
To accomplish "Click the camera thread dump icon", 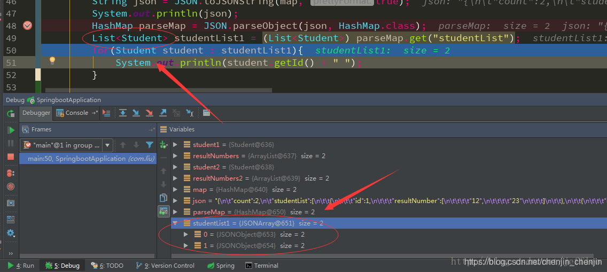I will (x=11, y=203).
